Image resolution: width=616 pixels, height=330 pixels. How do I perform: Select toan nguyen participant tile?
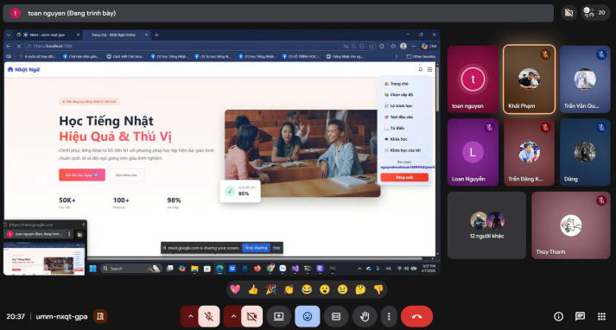point(473,79)
